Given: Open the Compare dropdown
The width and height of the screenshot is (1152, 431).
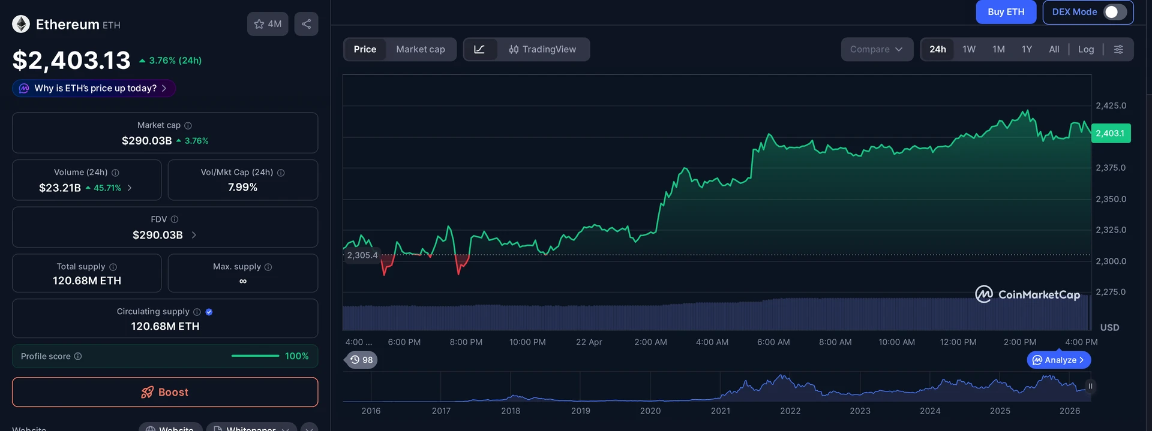Looking at the screenshot, I should coord(877,49).
